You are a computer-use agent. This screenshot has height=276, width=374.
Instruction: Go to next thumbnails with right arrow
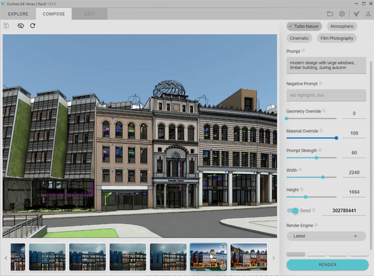274,258
